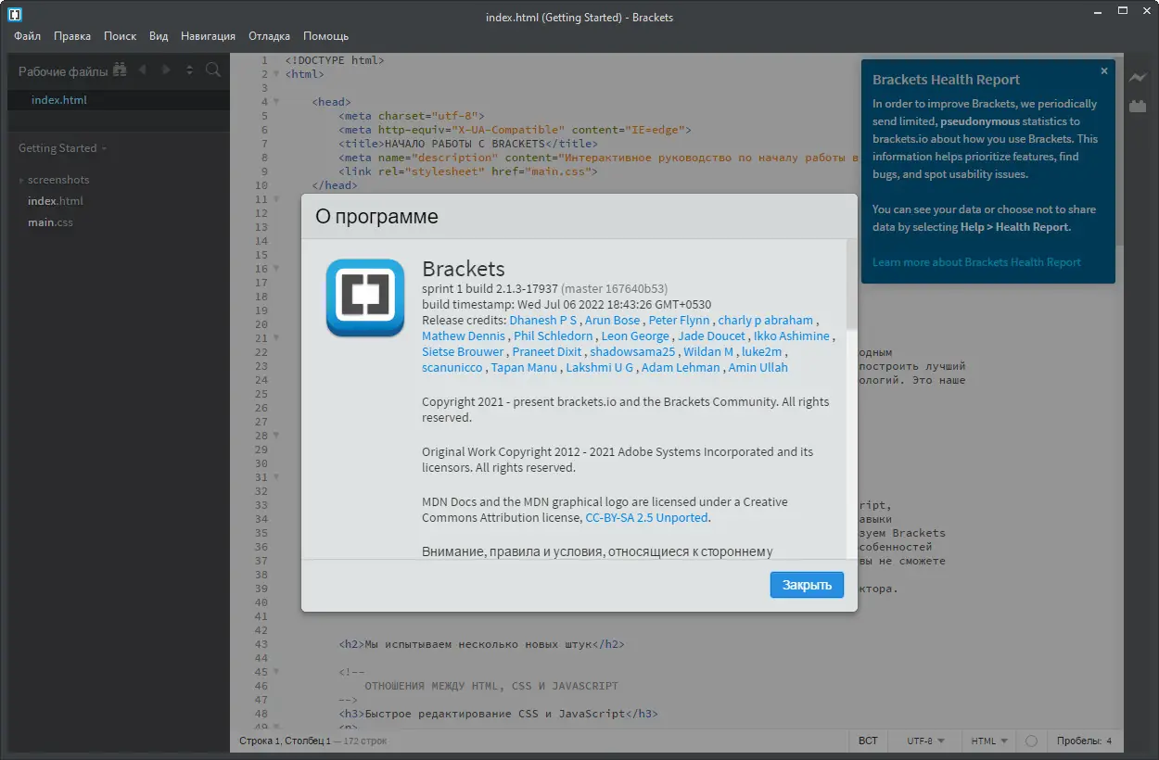Open index.html in the project tree
This screenshot has height=760, width=1159.
click(x=56, y=201)
